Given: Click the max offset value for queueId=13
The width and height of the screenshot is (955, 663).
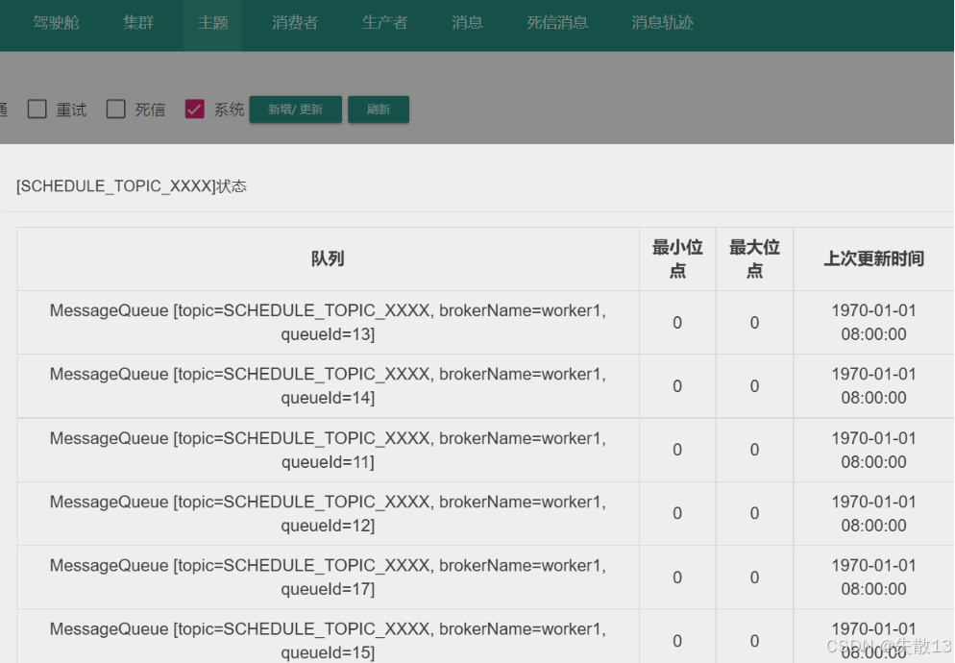Looking at the screenshot, I should point(754,322).
